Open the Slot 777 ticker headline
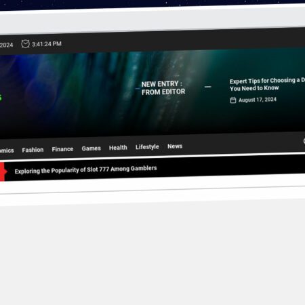This screenshot has height=305, width=305. (x=86, y=169)
